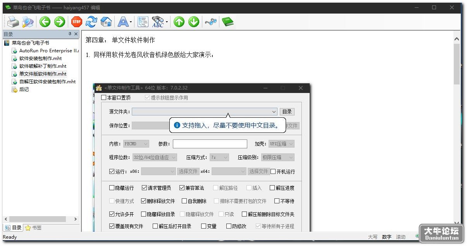Click the red STOP icon

77,22
